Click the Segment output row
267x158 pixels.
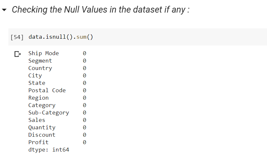click(57, 61)
